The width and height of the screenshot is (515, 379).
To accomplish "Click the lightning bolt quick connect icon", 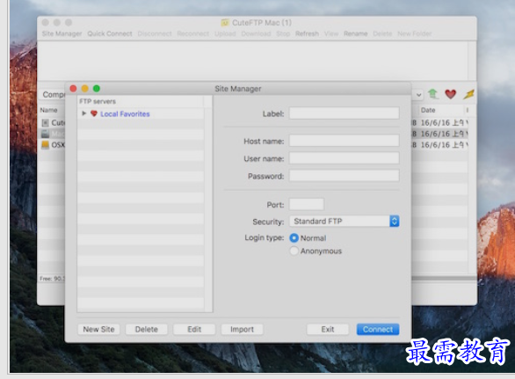I will 469,94.
